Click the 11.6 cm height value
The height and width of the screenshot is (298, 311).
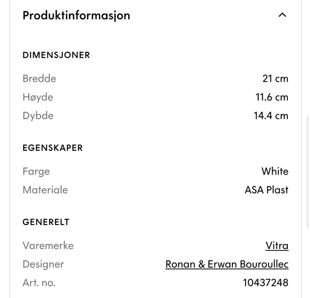pos(271,97)
